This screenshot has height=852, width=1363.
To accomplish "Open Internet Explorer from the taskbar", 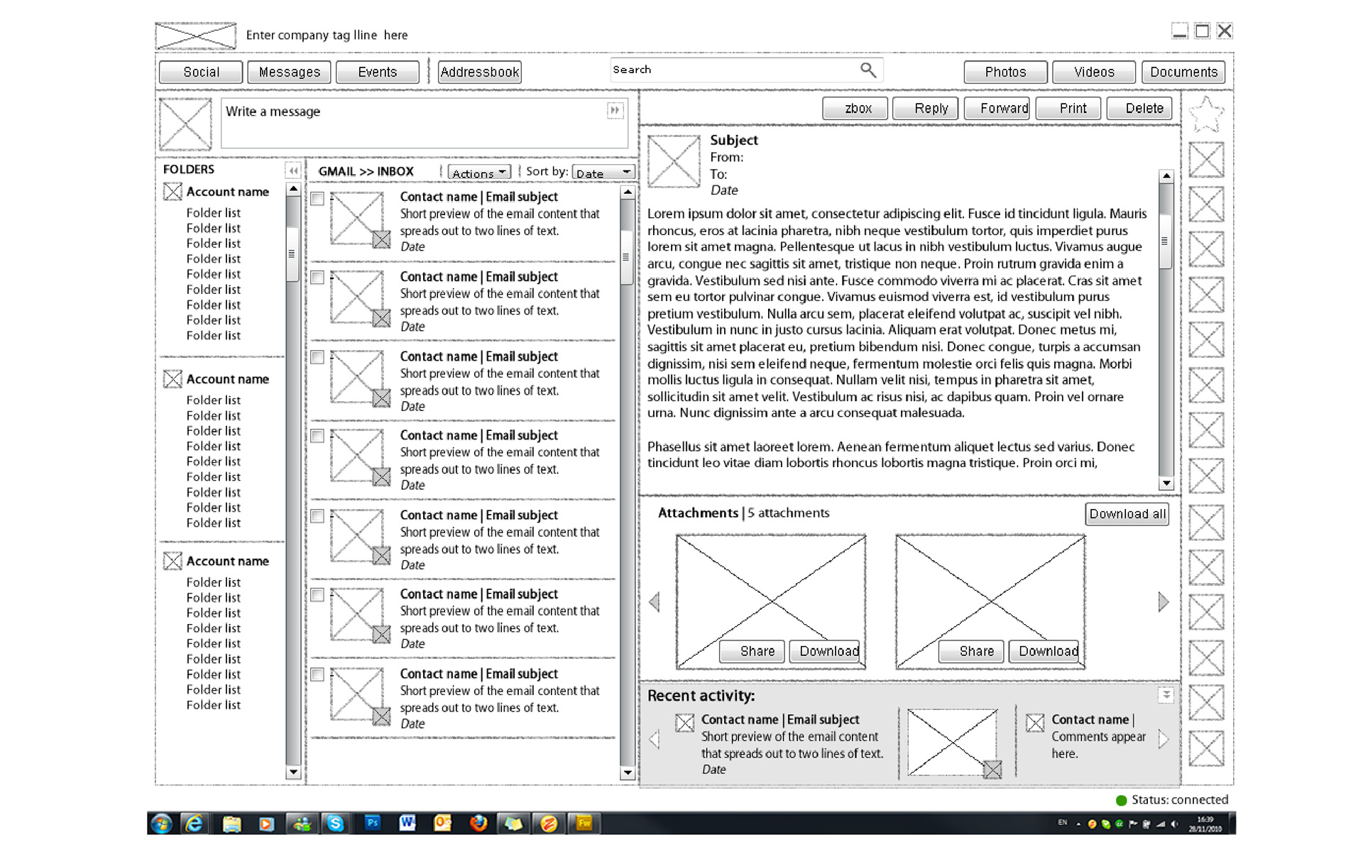I will click(x=194, y=824).
